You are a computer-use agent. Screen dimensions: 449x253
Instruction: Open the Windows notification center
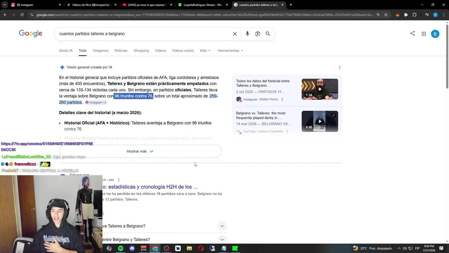point(441,248)
